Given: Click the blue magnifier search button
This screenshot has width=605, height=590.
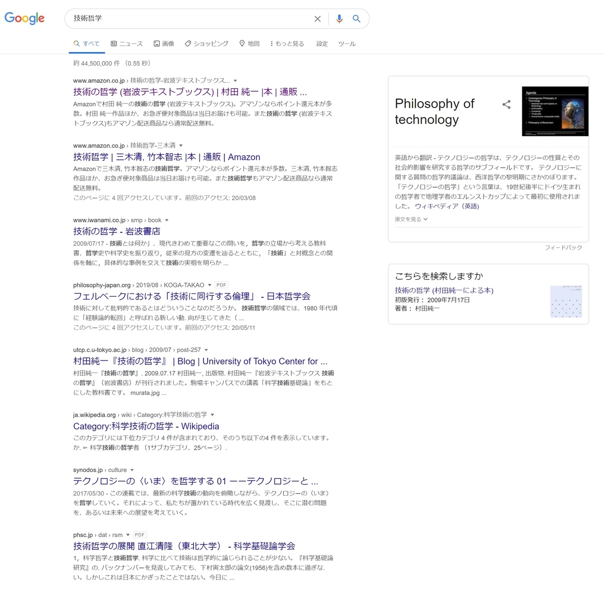Looking at the screenshot, I should point(356,19).
